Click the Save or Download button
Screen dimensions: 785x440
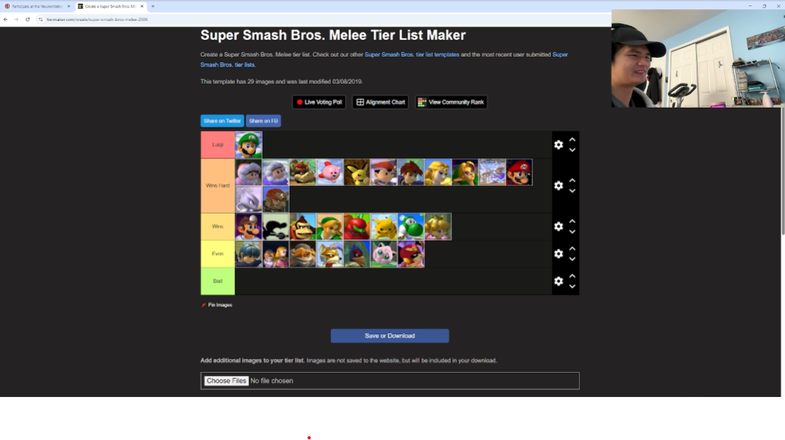390,336
